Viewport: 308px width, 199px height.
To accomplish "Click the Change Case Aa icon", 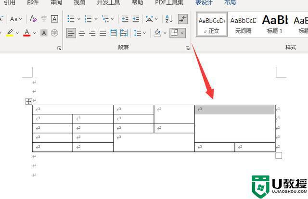I will pyautogui.click(x=13, y=19).
